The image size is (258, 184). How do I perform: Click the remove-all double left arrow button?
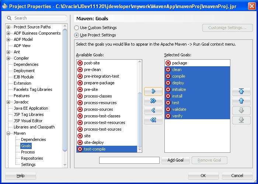(153, 120)
